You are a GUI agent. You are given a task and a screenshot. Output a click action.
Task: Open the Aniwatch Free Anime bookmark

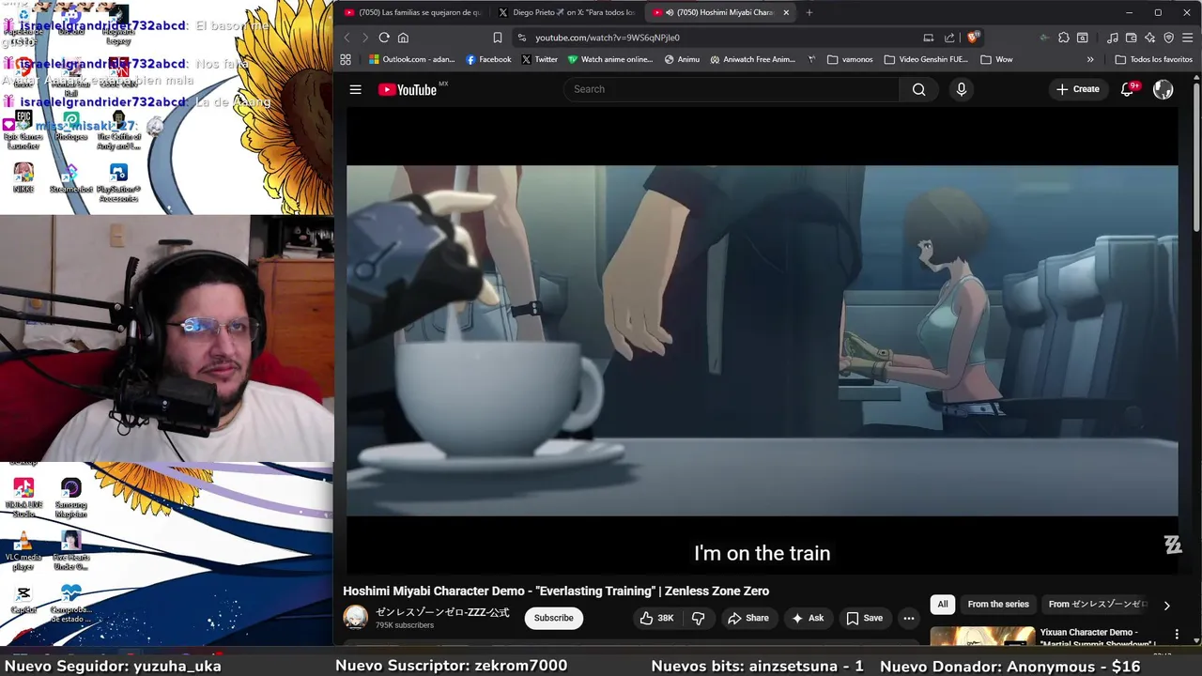(x=753, y=59)
